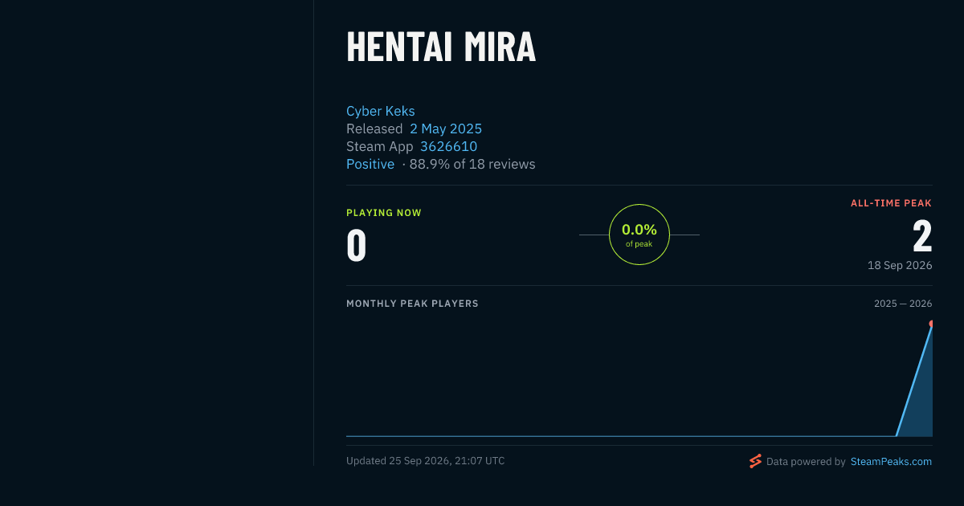This screenshot has height=506, width=964.
Task: Click the 0.0% of peak circle
Action: tap(639, 235)
